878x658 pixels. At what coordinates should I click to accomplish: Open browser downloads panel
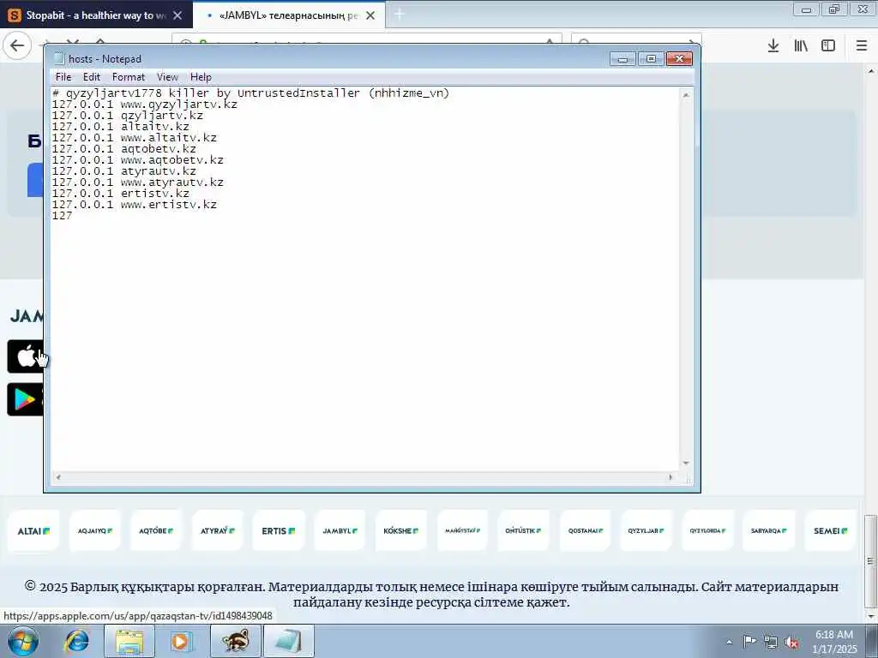[773, 45]
